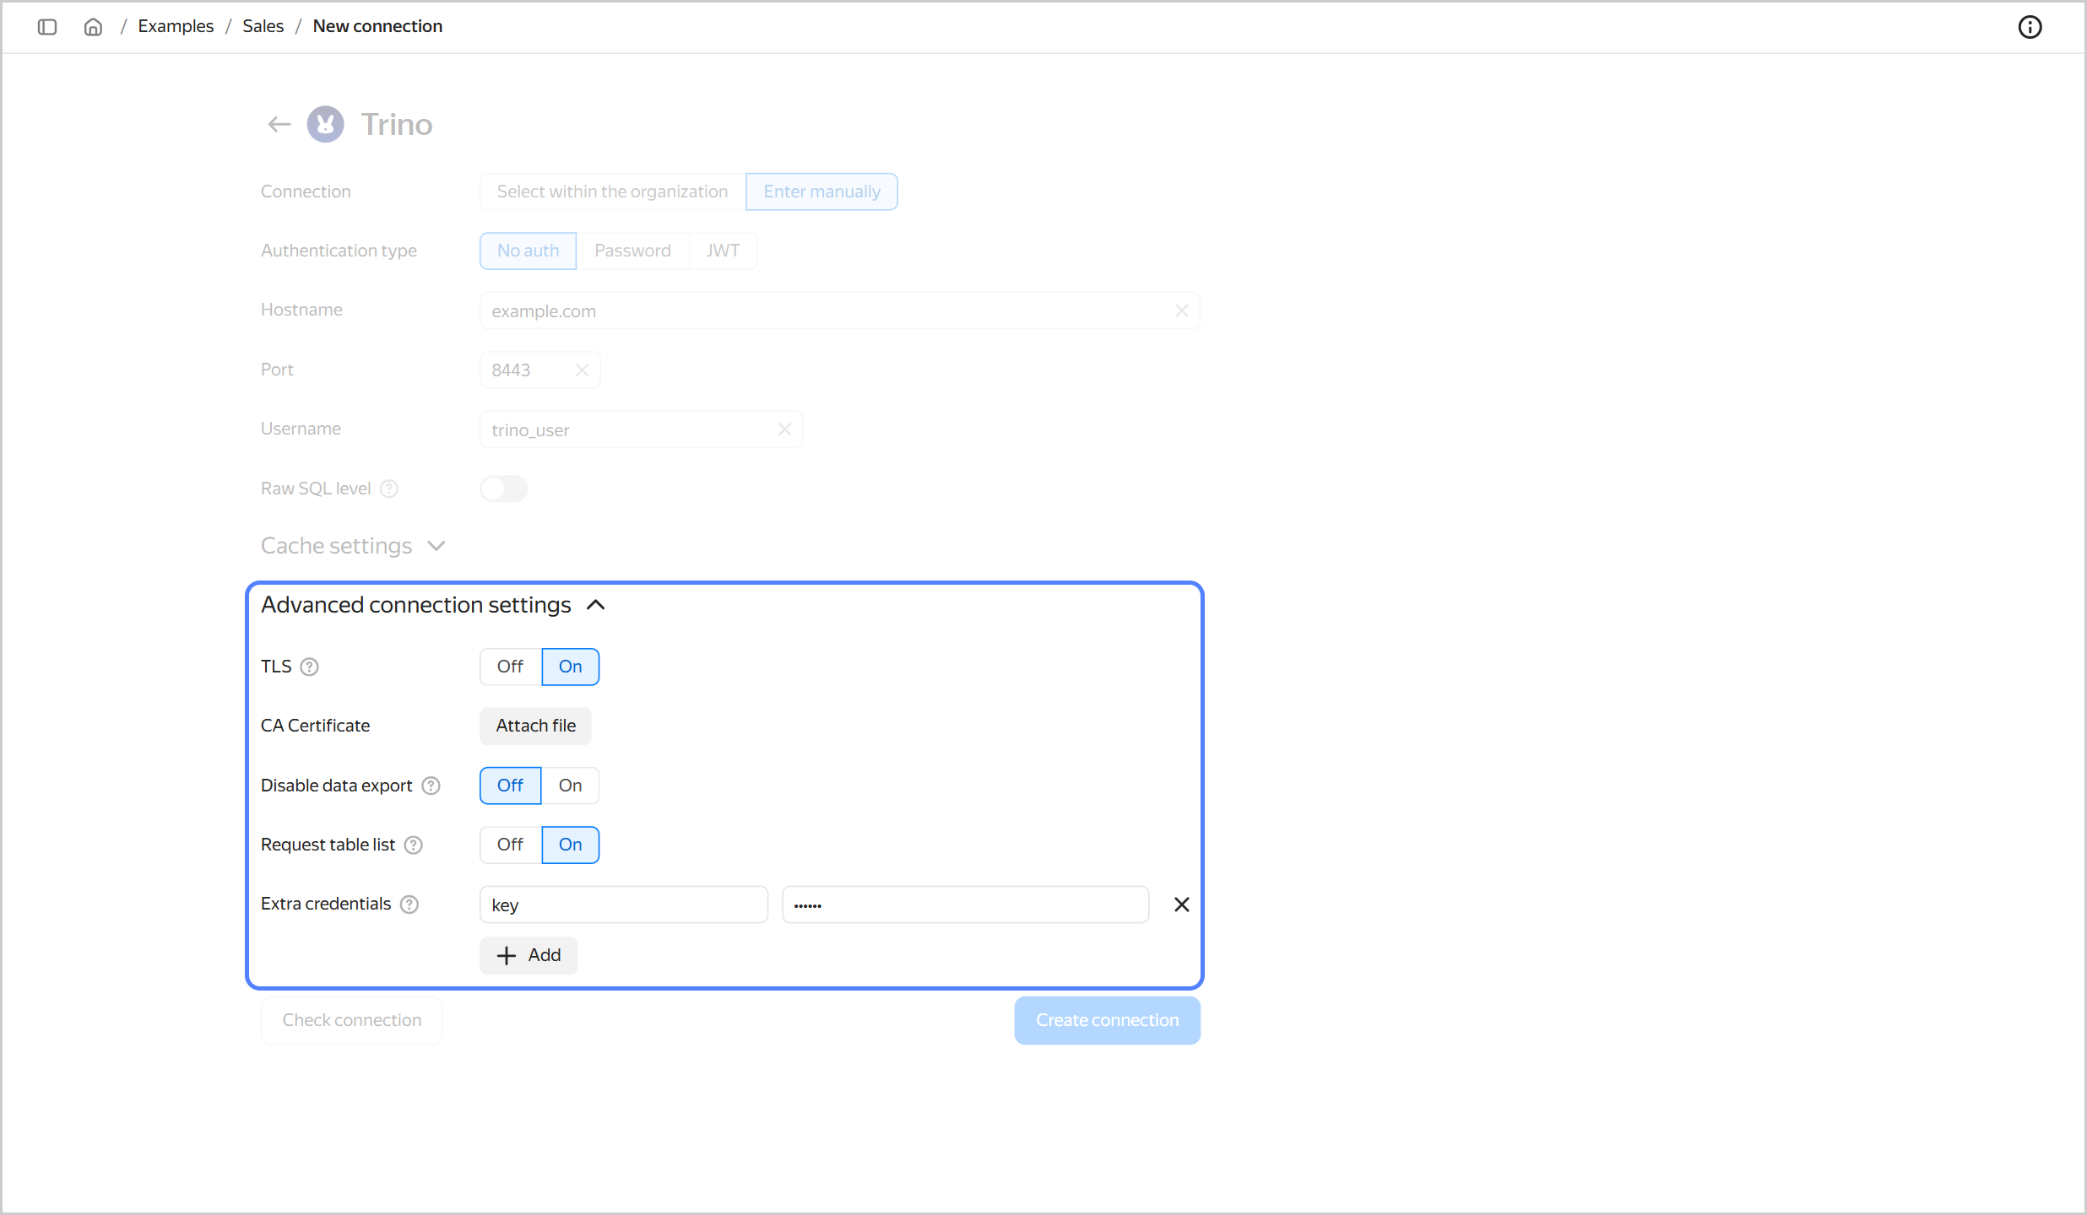Focus the Port input field
This screenshot has height=1215, width=2087.
click(540, 370)
